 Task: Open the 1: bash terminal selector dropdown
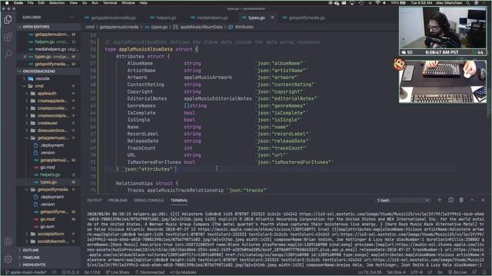click(x=403, y=200)
